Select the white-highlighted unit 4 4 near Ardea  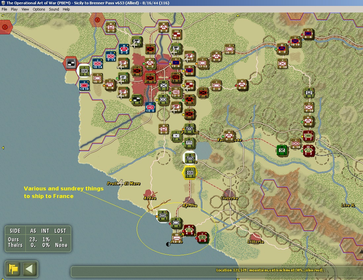163,216
